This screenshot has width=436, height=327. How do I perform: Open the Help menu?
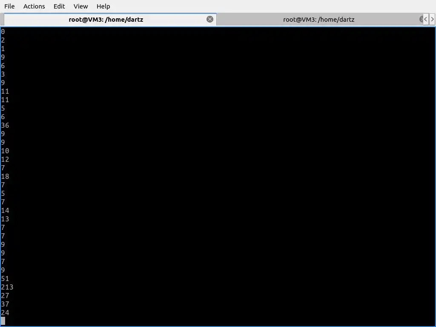(103, 6)
